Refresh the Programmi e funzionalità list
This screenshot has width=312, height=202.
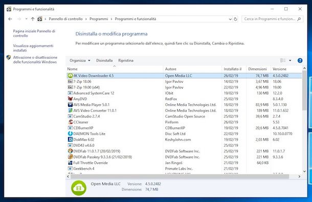point(235,19)
